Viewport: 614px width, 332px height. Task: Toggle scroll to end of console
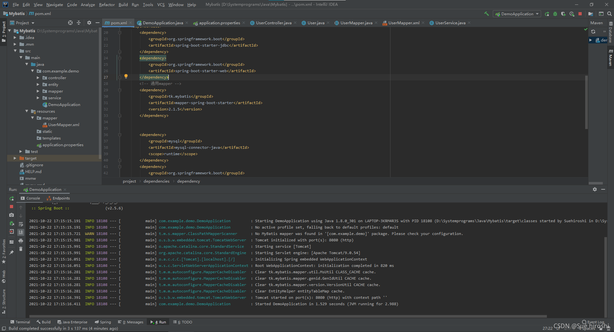pos(21,232)
